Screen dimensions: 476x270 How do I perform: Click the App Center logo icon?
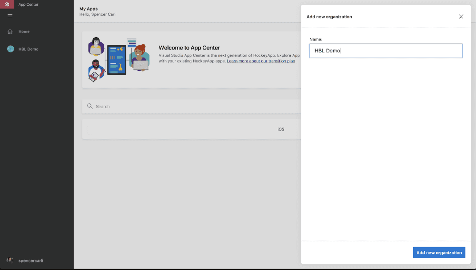pos(7,4)
